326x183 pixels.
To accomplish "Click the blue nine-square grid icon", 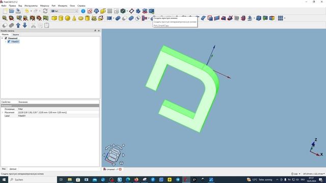I will tap(280, 18).
